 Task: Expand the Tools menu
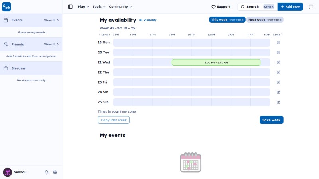(99, 7)
